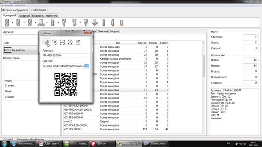
Task: Open the 'Фрезерный' tab
Action: tap(9, 16)
